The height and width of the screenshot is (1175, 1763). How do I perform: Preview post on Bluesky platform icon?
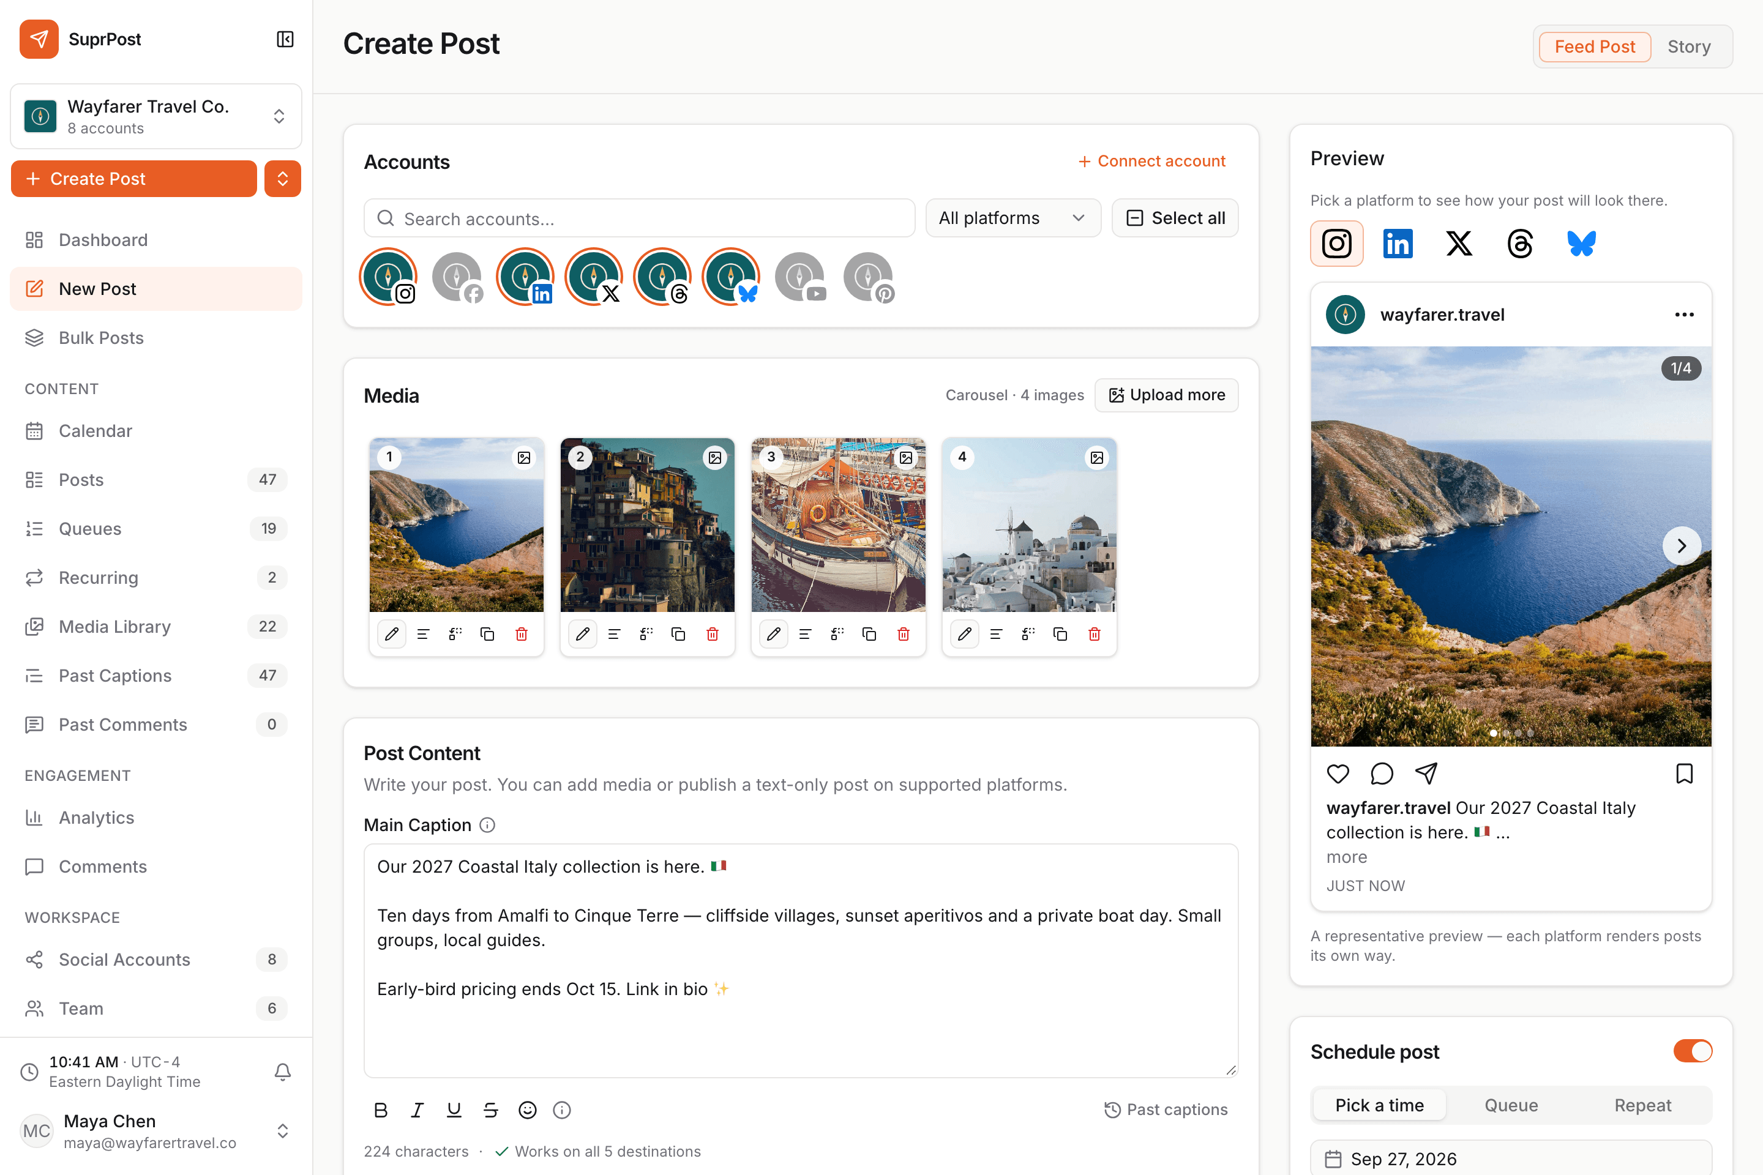(1582, 244)
